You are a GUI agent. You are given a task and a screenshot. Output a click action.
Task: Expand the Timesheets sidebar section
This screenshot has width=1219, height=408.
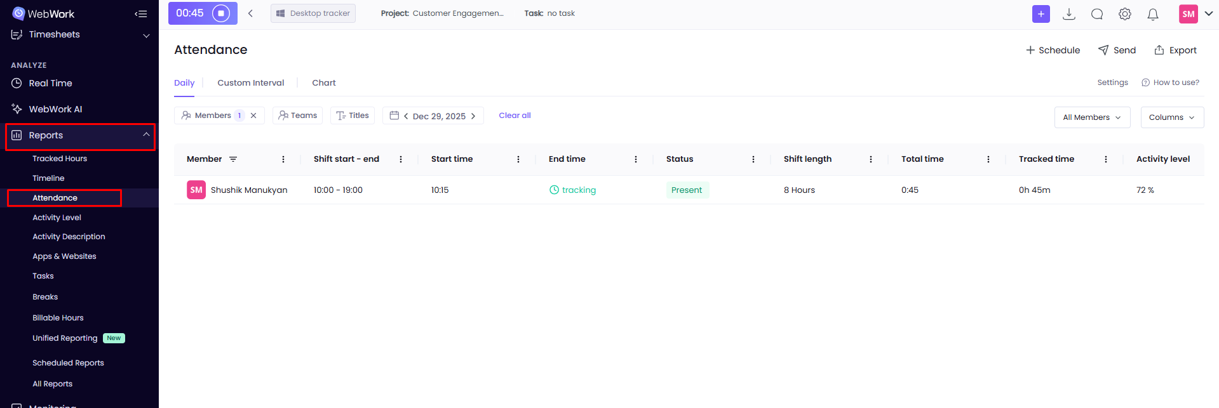point(146,35)
